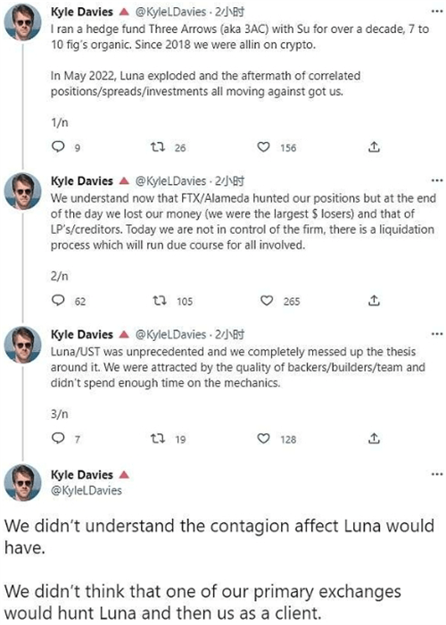Share the 2/n FTX/Alameda tweet

[x=374, y=300]
